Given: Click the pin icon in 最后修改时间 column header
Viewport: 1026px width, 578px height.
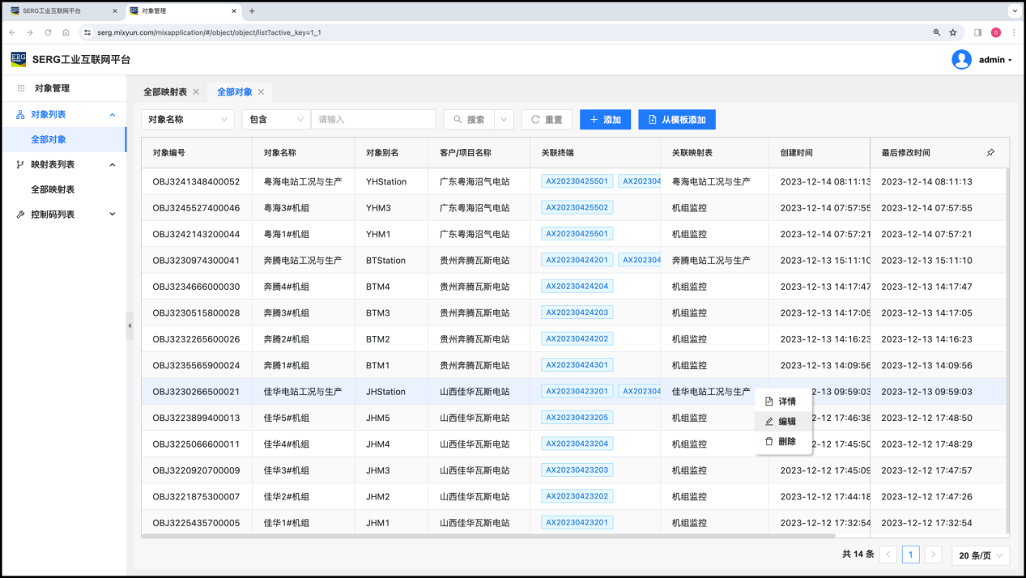Looking at the screenshot, I should (x=990, y=153).
